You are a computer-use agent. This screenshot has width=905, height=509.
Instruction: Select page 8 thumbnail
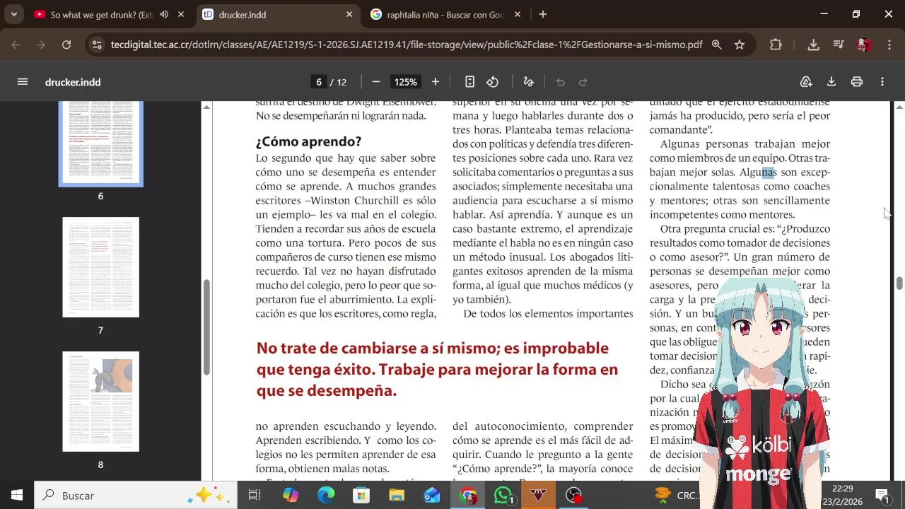(x=100, y=402)
